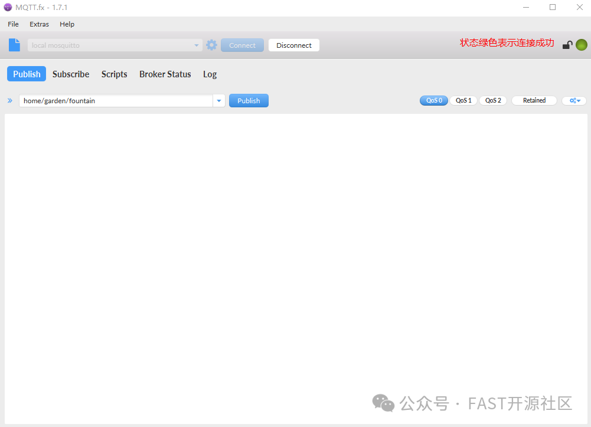The height and width of the screenshot is (427, 591).
Task: Enable the Retained message option
Action: (x=534, y=100)
